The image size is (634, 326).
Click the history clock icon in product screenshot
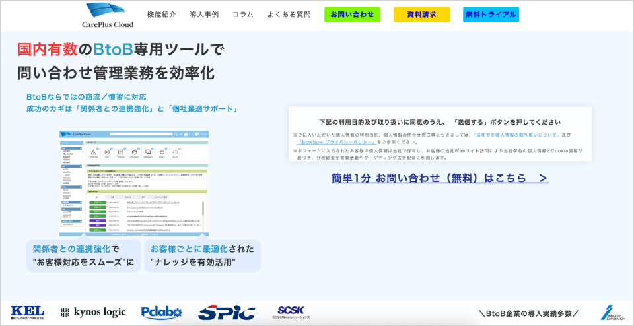(x=175, y=152)
